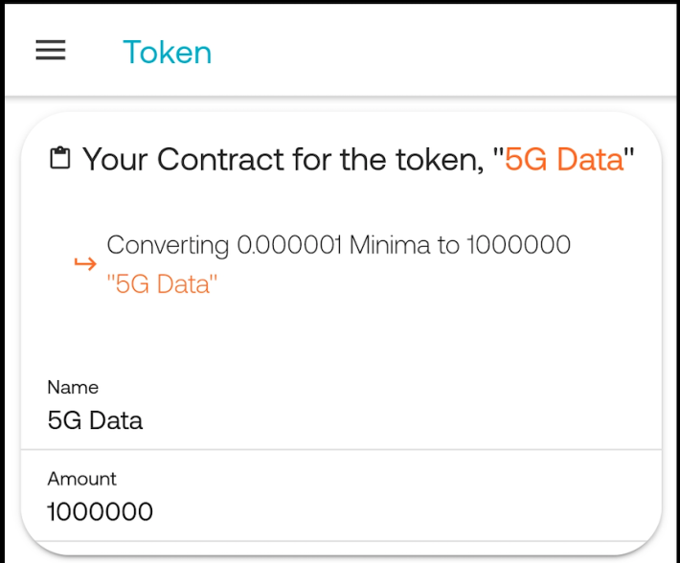The height and width of the screenshot is (563, 680).
Task: Click the orange conversion arrow icon
Action: click(x=85, y=263)
